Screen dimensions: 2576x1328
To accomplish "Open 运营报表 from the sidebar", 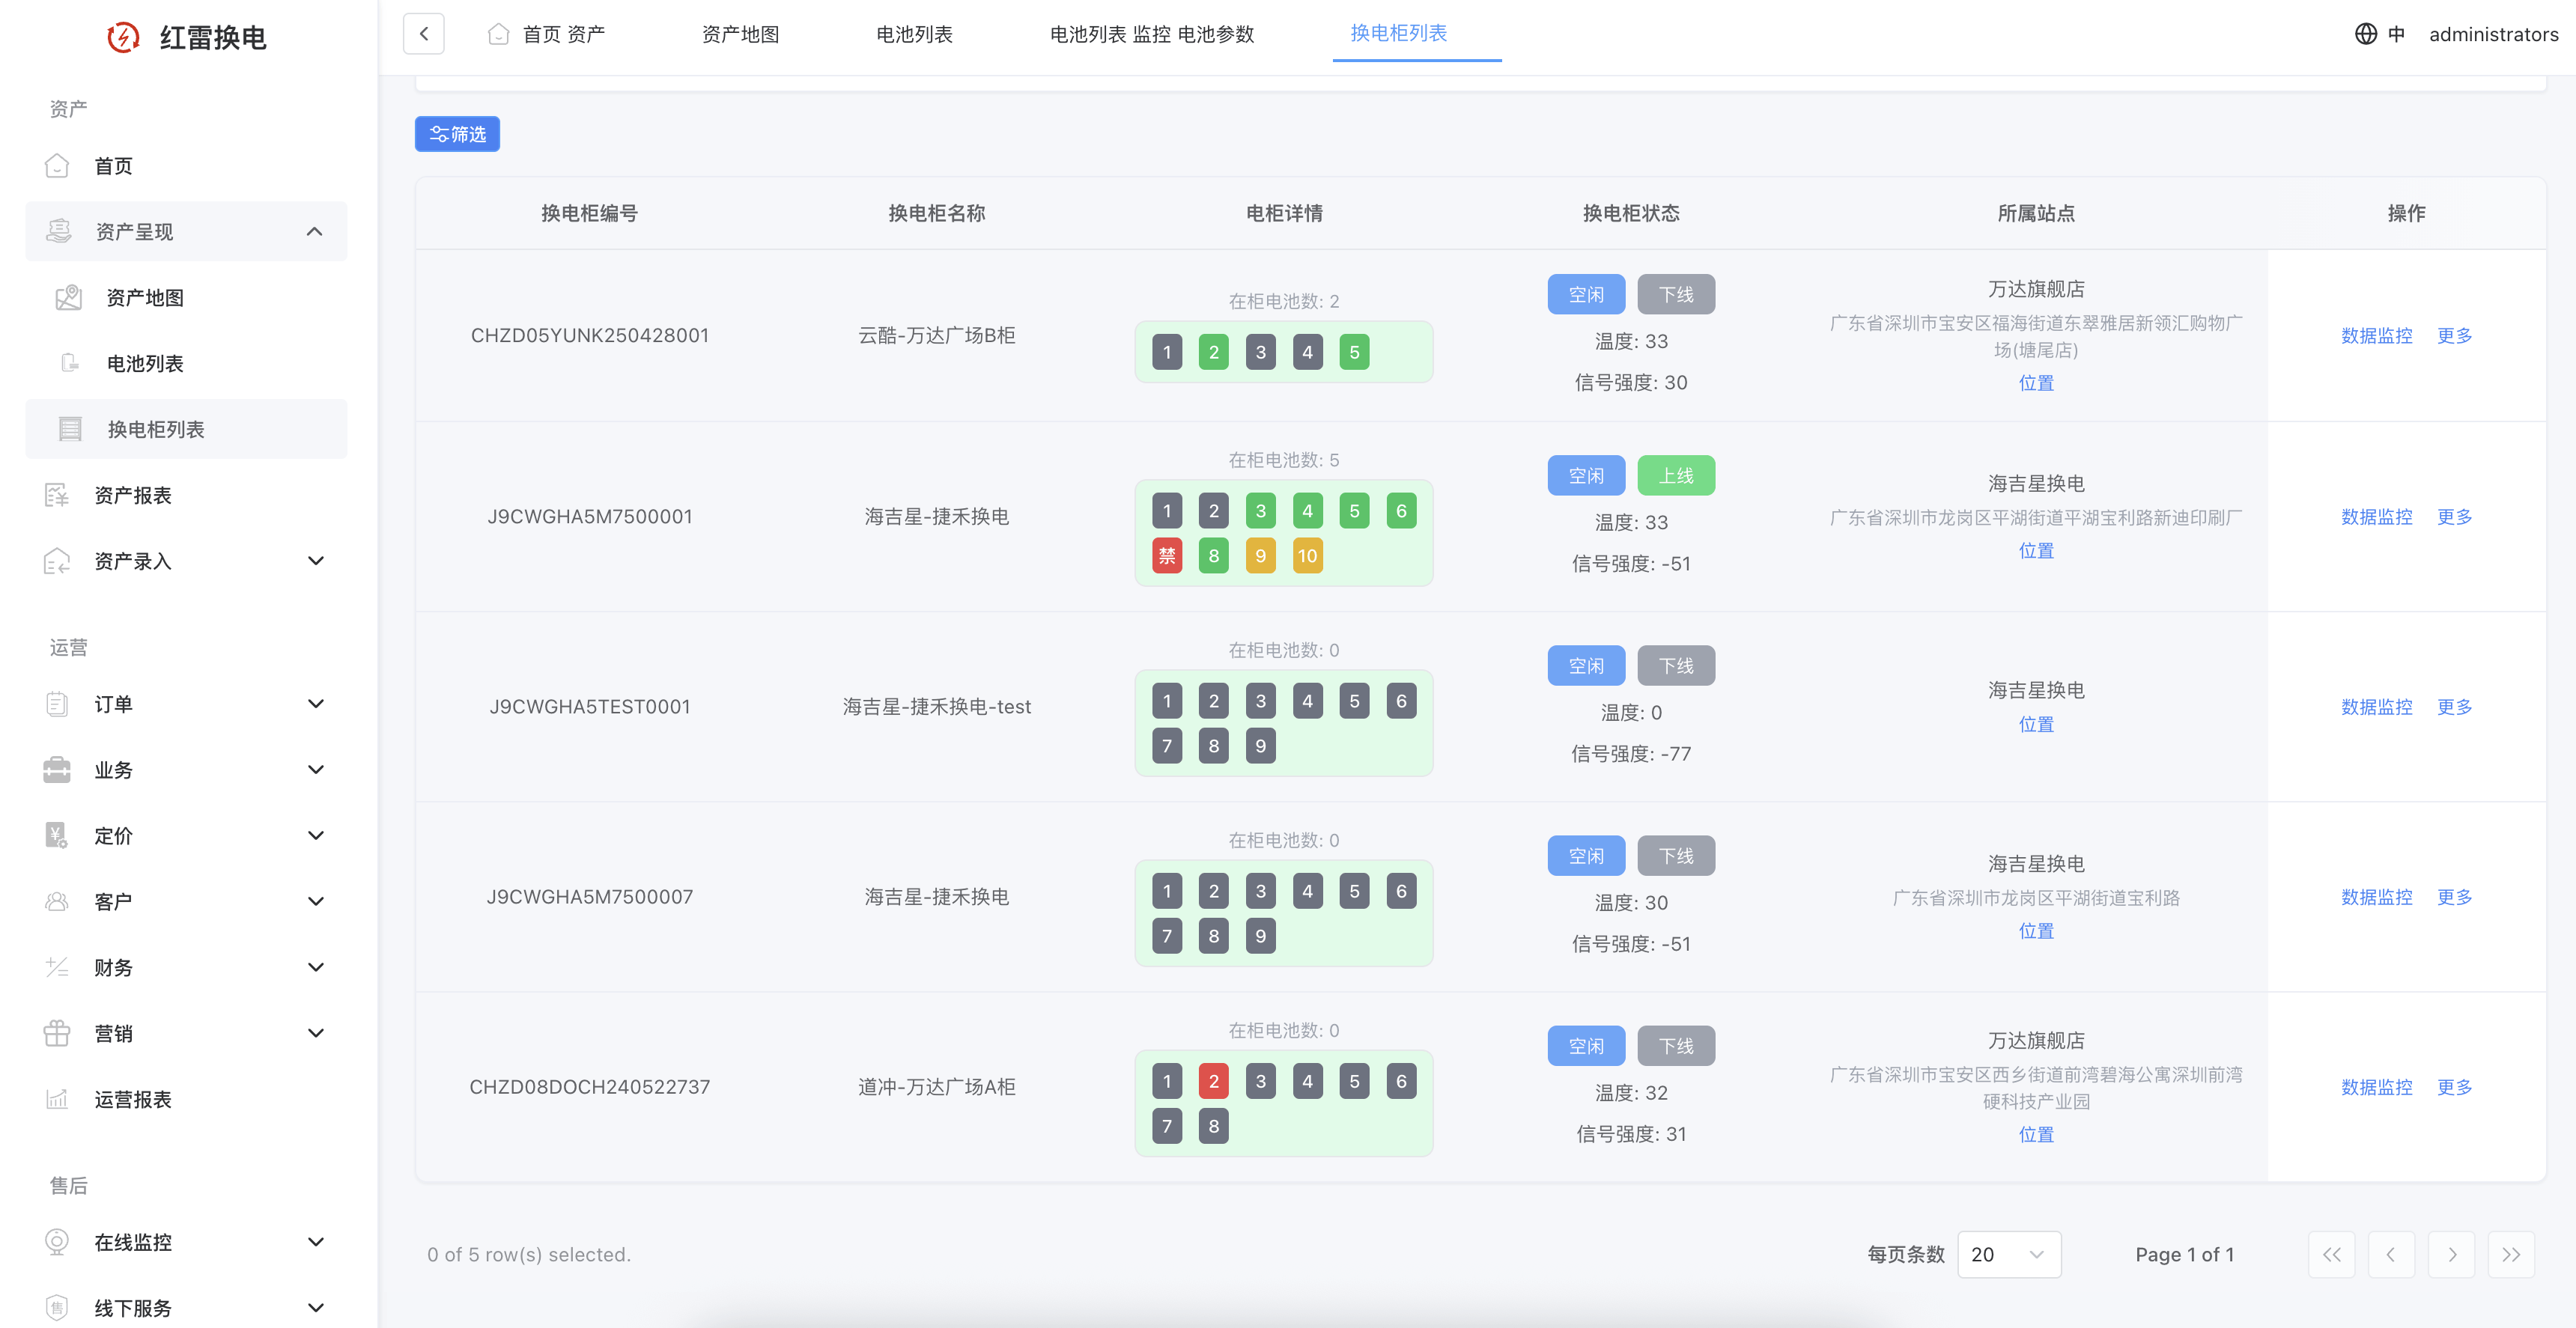I will (133, 1099).
